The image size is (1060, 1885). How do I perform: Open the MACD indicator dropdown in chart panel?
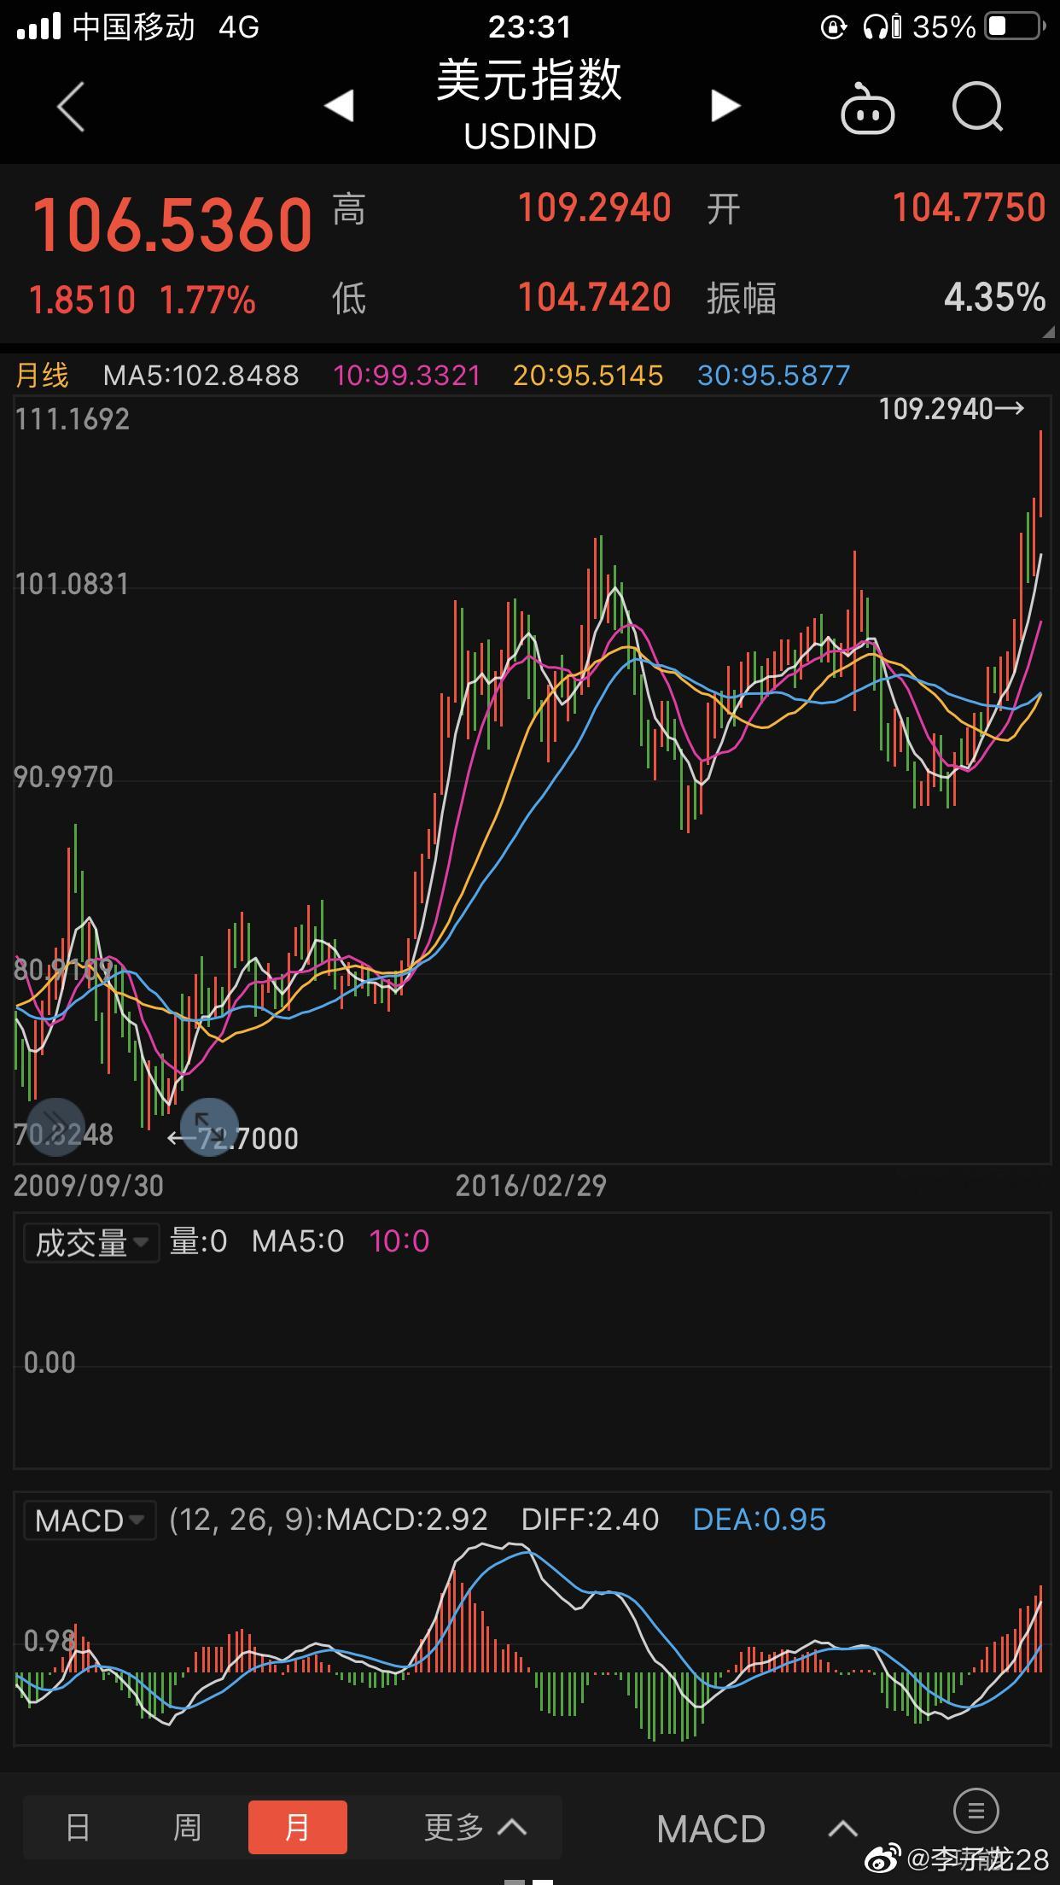(90, 1520)
